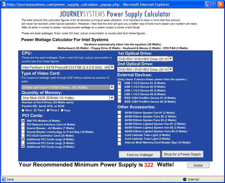Screen dimensions: 225x183
Task: Check USB 1.1/2.0 Device #3 checkbox
Action: (x=119, y=91)
